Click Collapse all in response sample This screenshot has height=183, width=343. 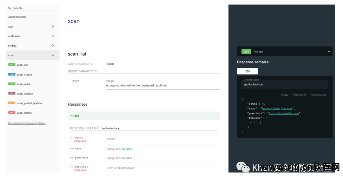(x=318, y=95)
